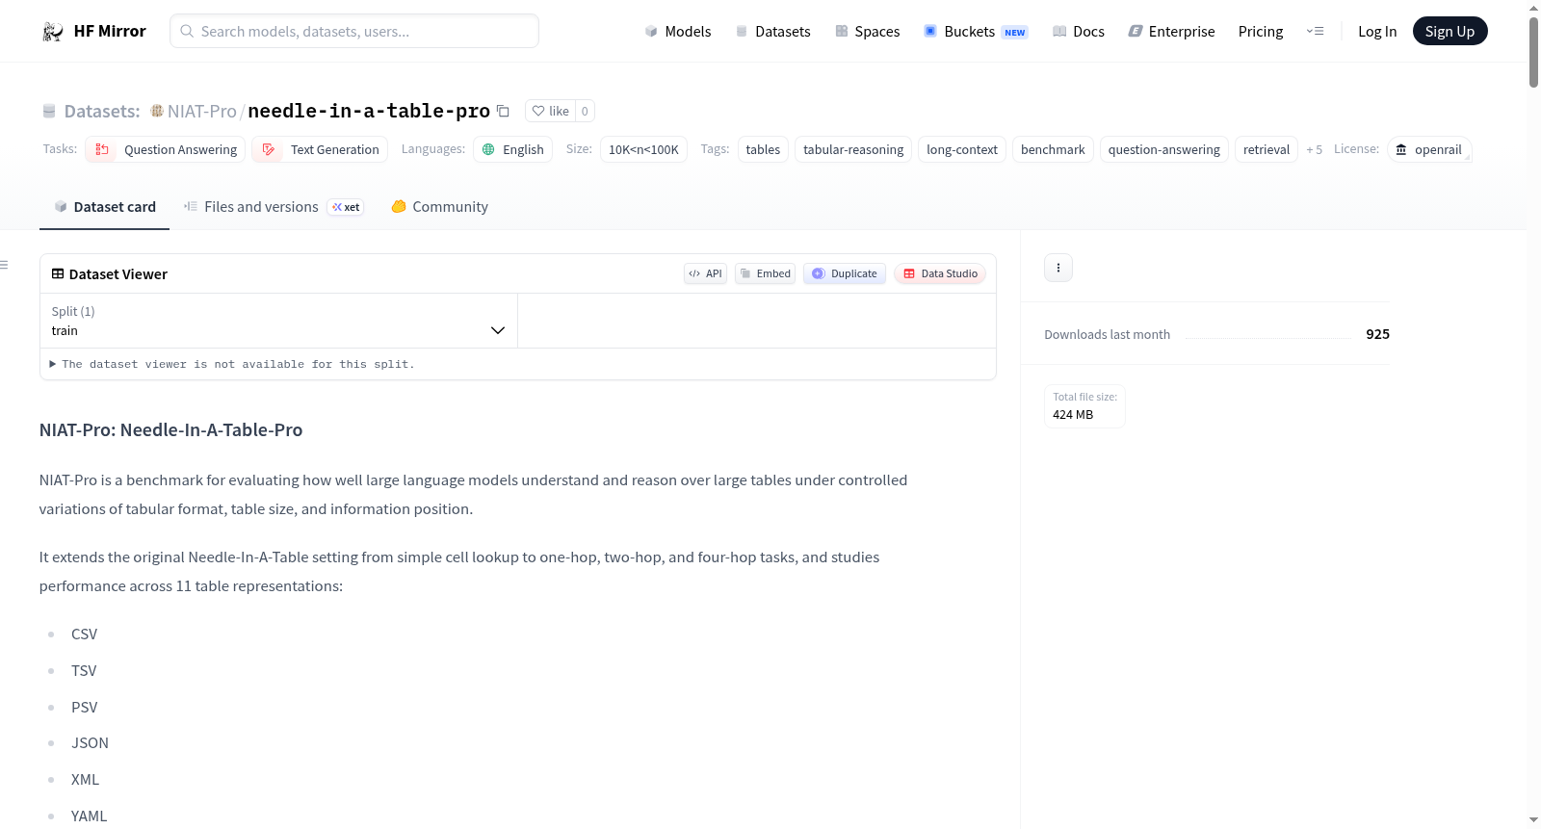This screenshot has height=829, width=1541.
Task: Click the Sign Up button
Action: pyautogui.click(x=1450, y=31)
